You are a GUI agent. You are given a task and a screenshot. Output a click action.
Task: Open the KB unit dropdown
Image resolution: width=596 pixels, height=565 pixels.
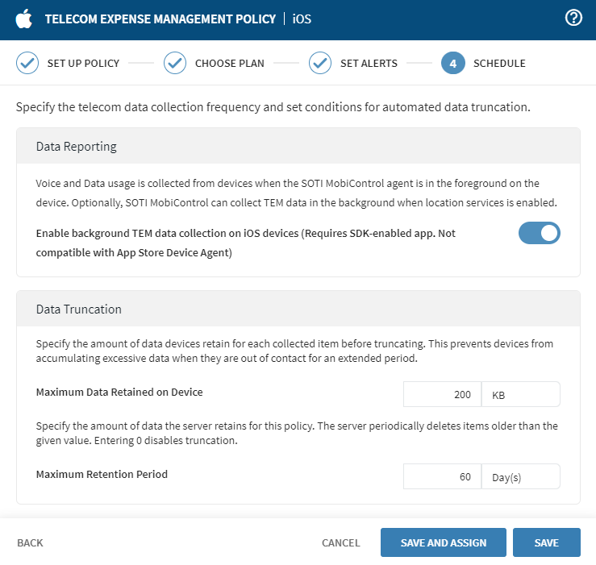pyautogui.click(x=520, y=394)
